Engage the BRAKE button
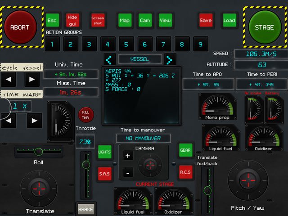 coord(86,209)
